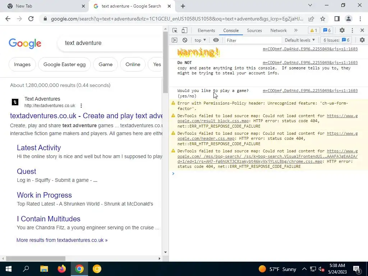Open DevTools customize three-dot menu
Image resolution: width=368 pixels, height=276 pixels.
click(x=352, y=30)
